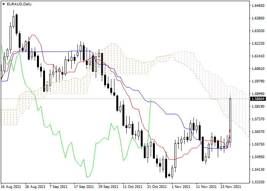Image resolution: width=267 pixels, height=191 pixels.
Task: Click the 1.58990 price axis value
Action: pos(258,94)
